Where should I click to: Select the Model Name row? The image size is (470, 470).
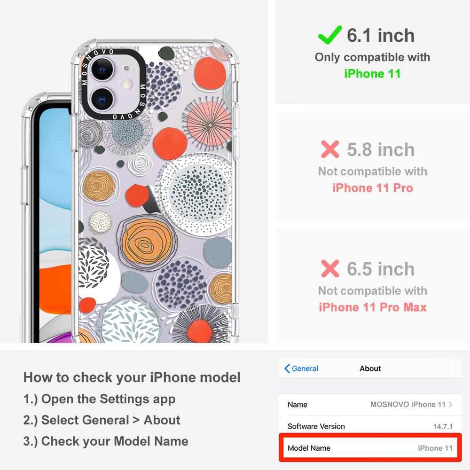(370, 448)
